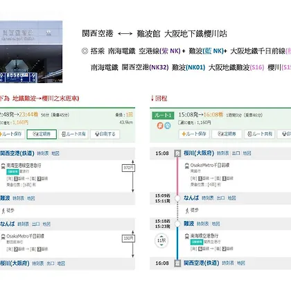Click the blue round icon under ルート1
291x291 pixels.
[x=168, y=125]
